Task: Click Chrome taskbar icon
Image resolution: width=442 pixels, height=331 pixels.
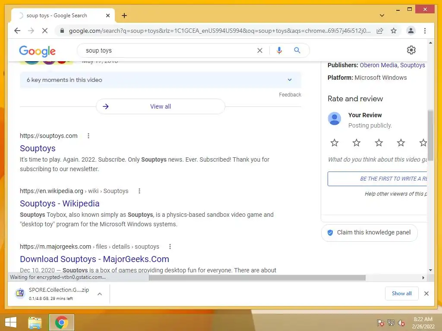Action: 61,322
